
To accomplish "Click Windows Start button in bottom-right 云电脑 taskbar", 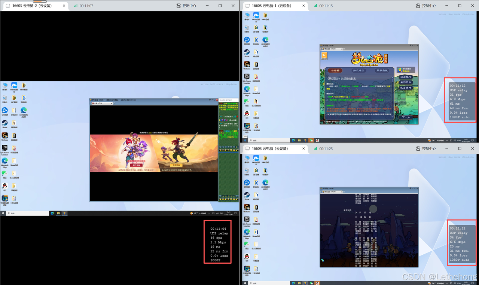I will click(x=245, y=283).
